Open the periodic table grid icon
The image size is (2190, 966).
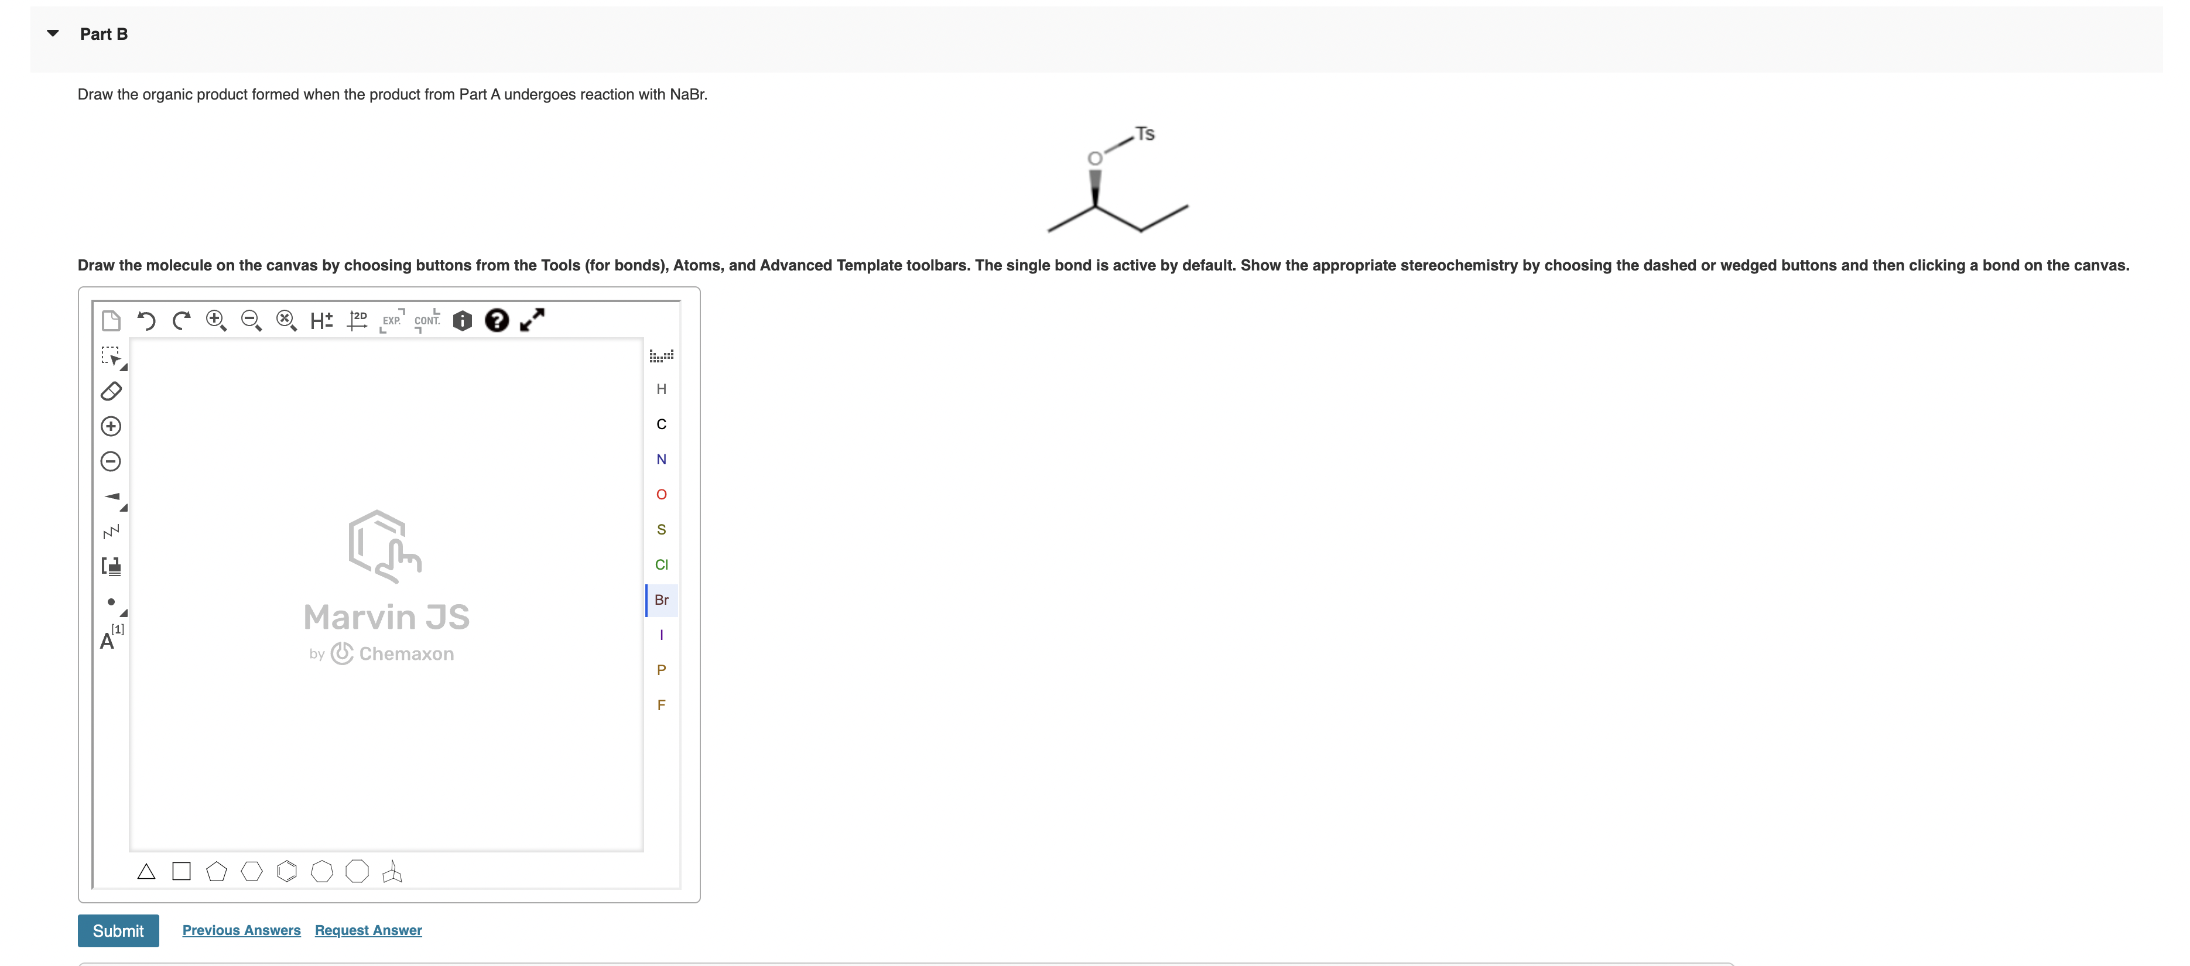point(662,357)
